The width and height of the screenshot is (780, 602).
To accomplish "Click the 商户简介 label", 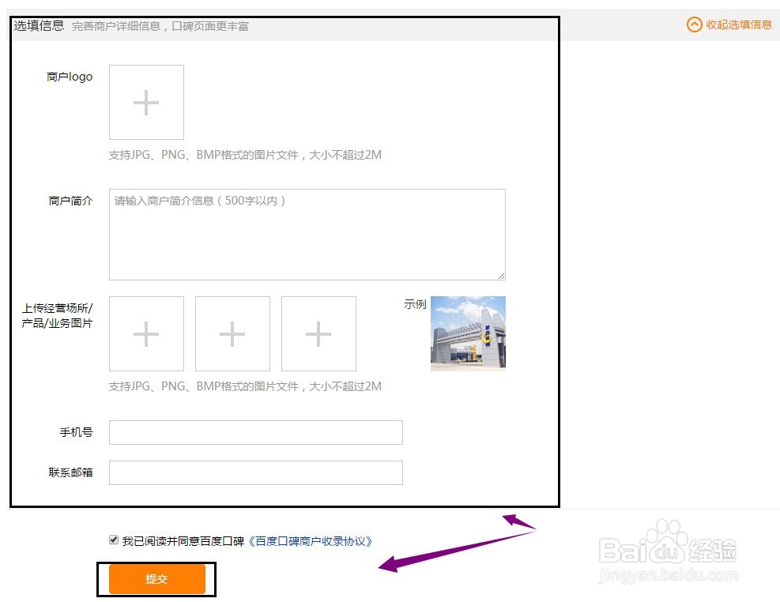I will pyautogui.click(x=70, y=201).
